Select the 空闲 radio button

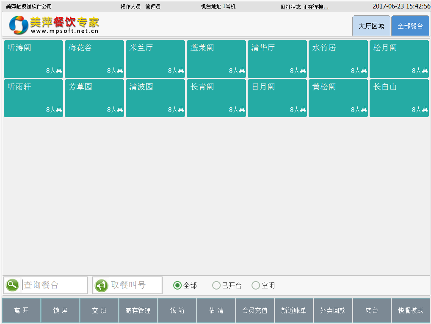(x=256, y=285)
